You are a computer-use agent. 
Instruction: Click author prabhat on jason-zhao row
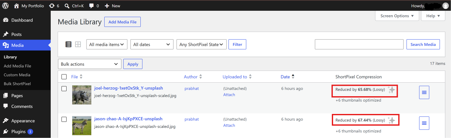pos(191,119)
